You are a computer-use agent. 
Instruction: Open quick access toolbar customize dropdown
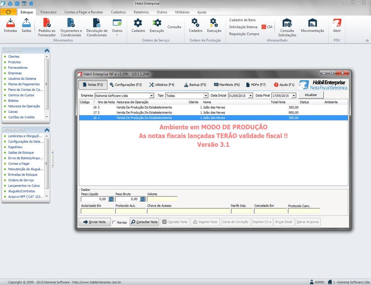[x=40, y=4]
